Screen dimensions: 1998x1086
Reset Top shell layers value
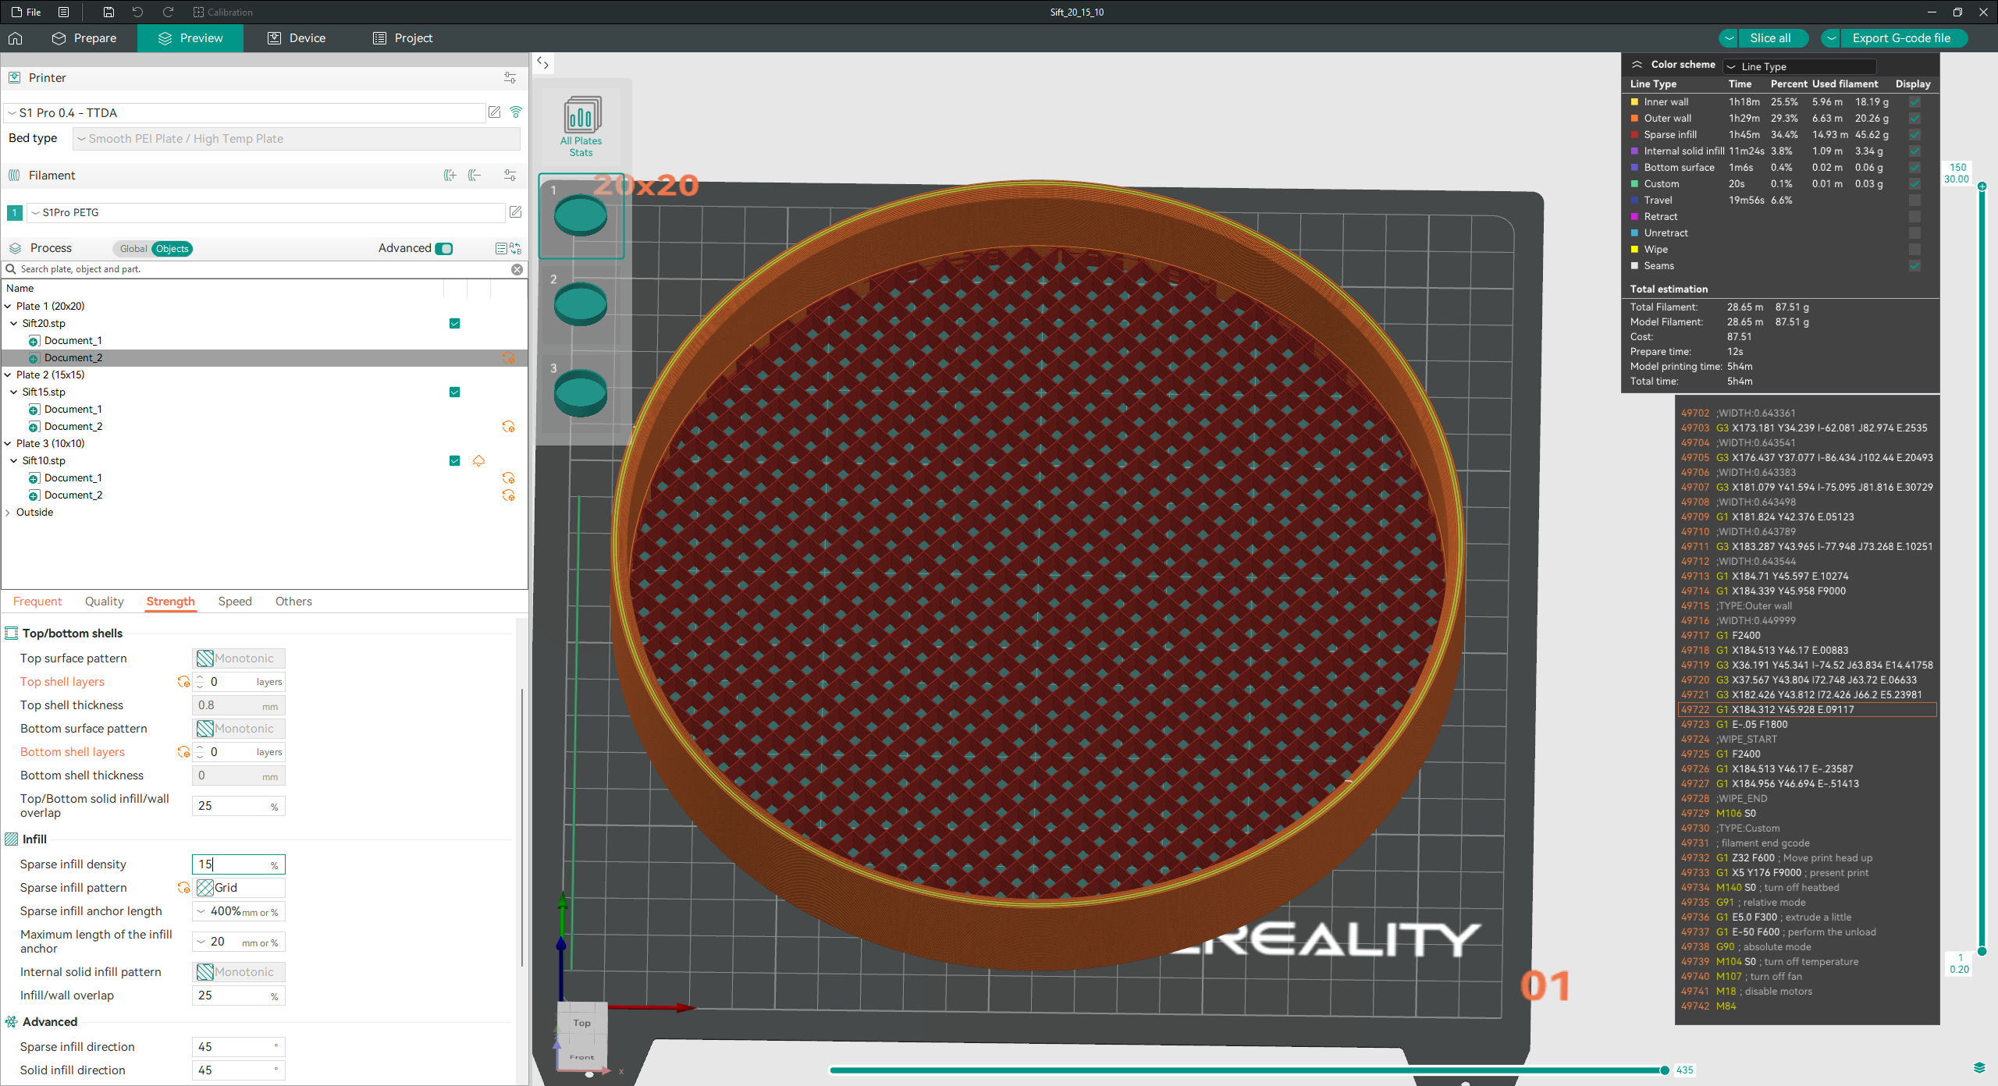click(183, 682)
